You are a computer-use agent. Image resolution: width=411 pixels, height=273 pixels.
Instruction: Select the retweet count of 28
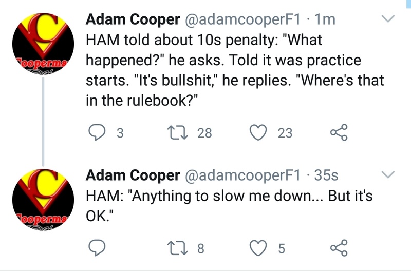pyautogui.click(x=204, y=133)
